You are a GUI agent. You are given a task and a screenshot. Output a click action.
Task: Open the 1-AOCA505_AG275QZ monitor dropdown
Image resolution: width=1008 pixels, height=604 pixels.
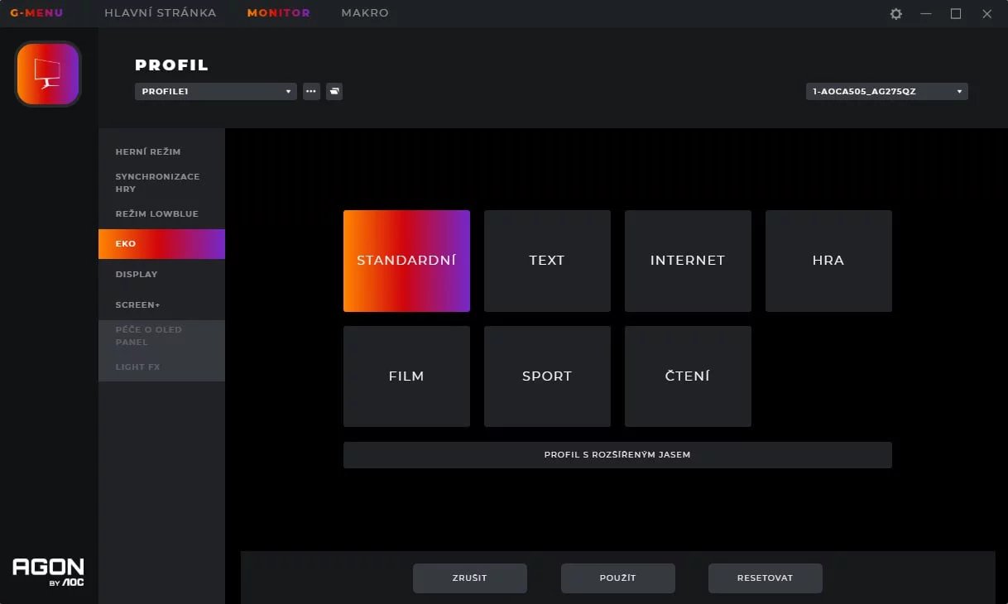click(x=886, y=91)
